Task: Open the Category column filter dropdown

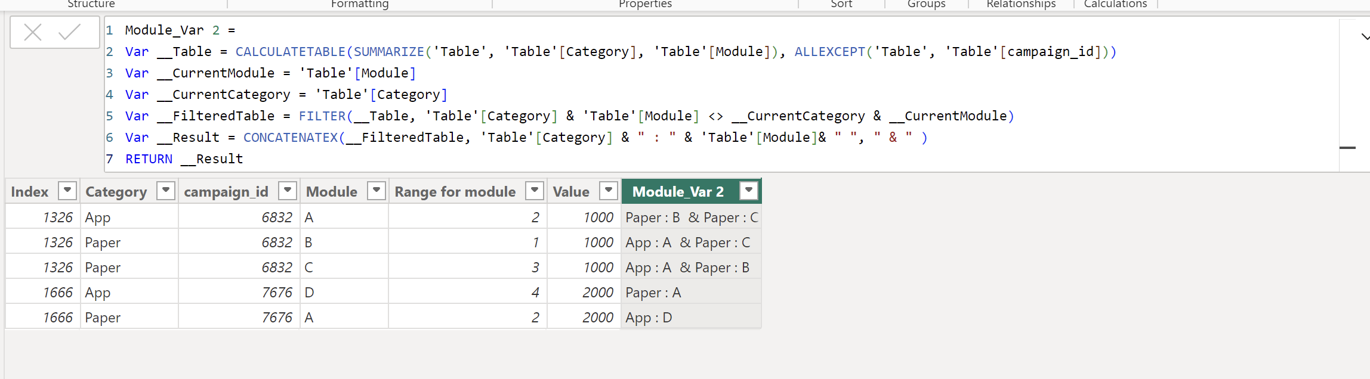Action: [x=166, y=191]
